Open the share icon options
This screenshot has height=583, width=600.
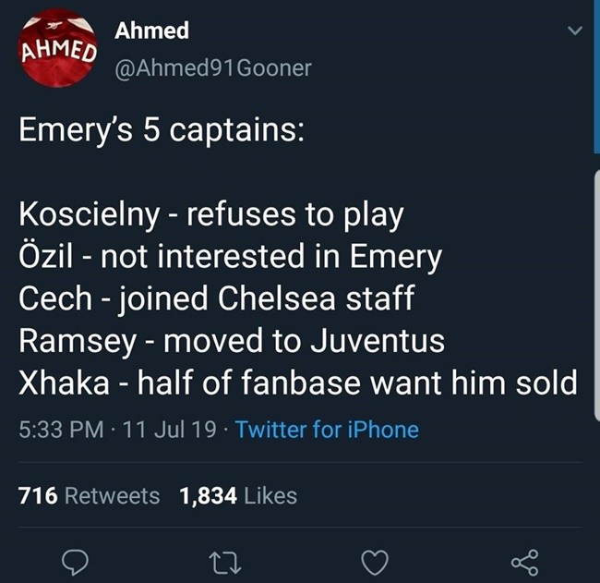tap(523, 560)
